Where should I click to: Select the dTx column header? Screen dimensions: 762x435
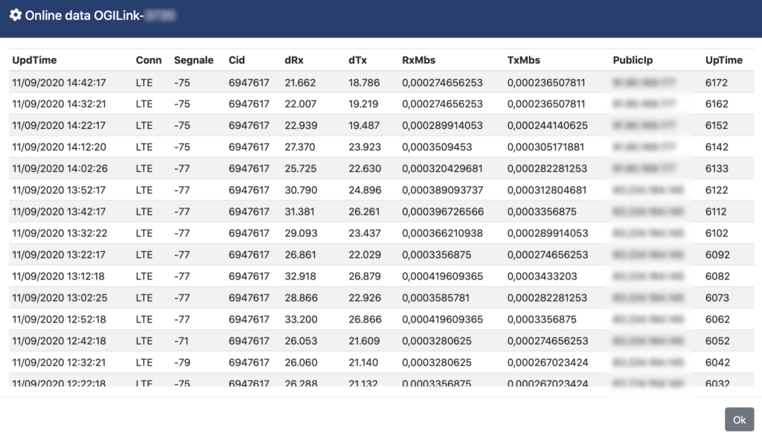358,60
